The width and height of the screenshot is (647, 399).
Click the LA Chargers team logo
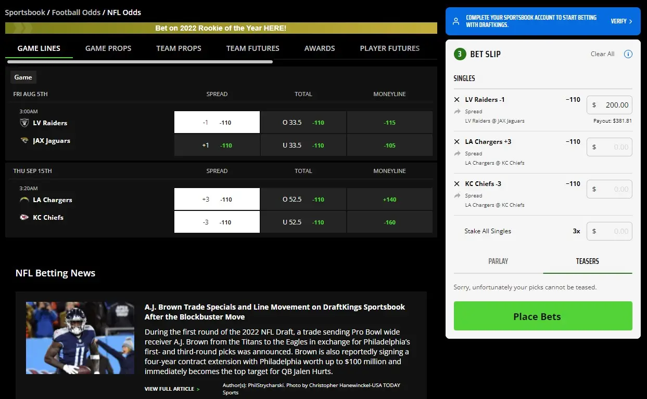point(24,199)
